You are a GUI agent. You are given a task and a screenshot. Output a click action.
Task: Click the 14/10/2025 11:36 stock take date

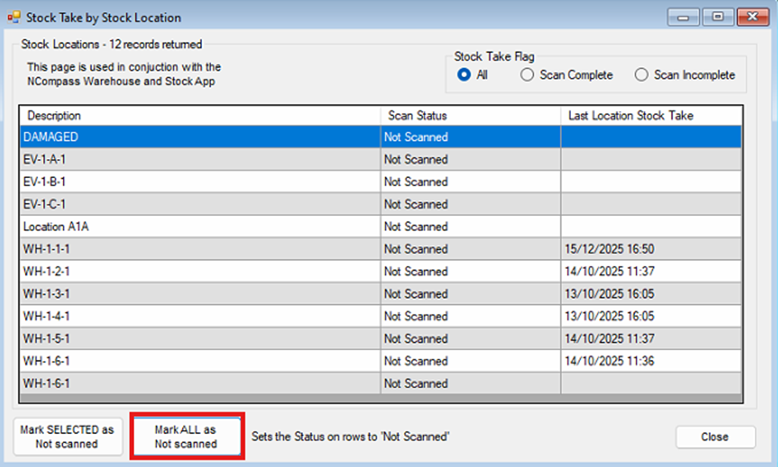(611, 361)
